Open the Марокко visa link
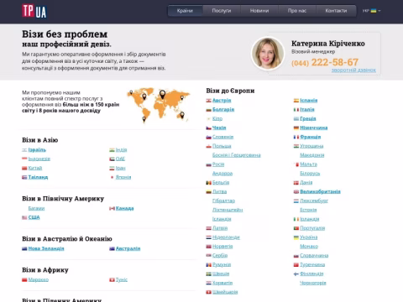403x302 pixels. (39, 279)
